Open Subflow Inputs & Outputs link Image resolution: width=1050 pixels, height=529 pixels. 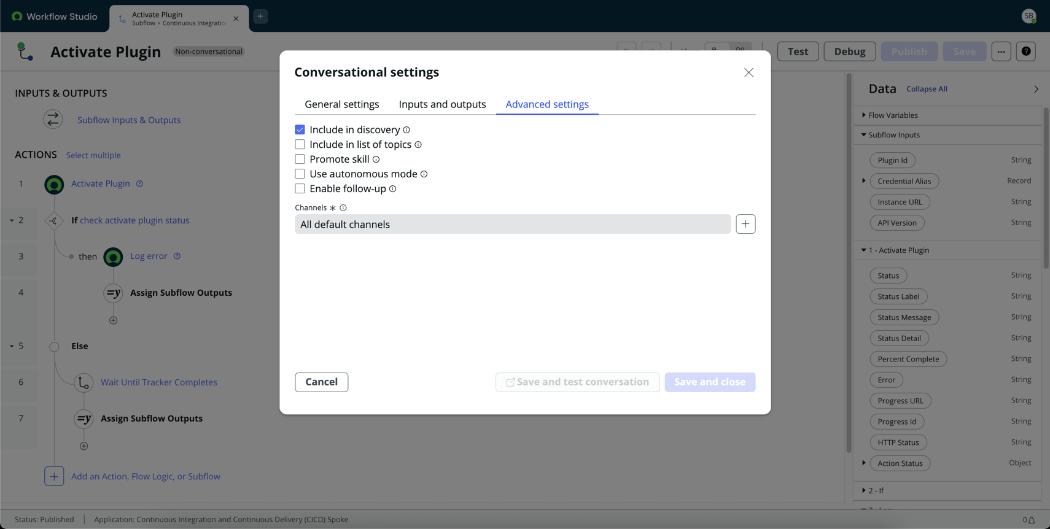pos(129,120)
